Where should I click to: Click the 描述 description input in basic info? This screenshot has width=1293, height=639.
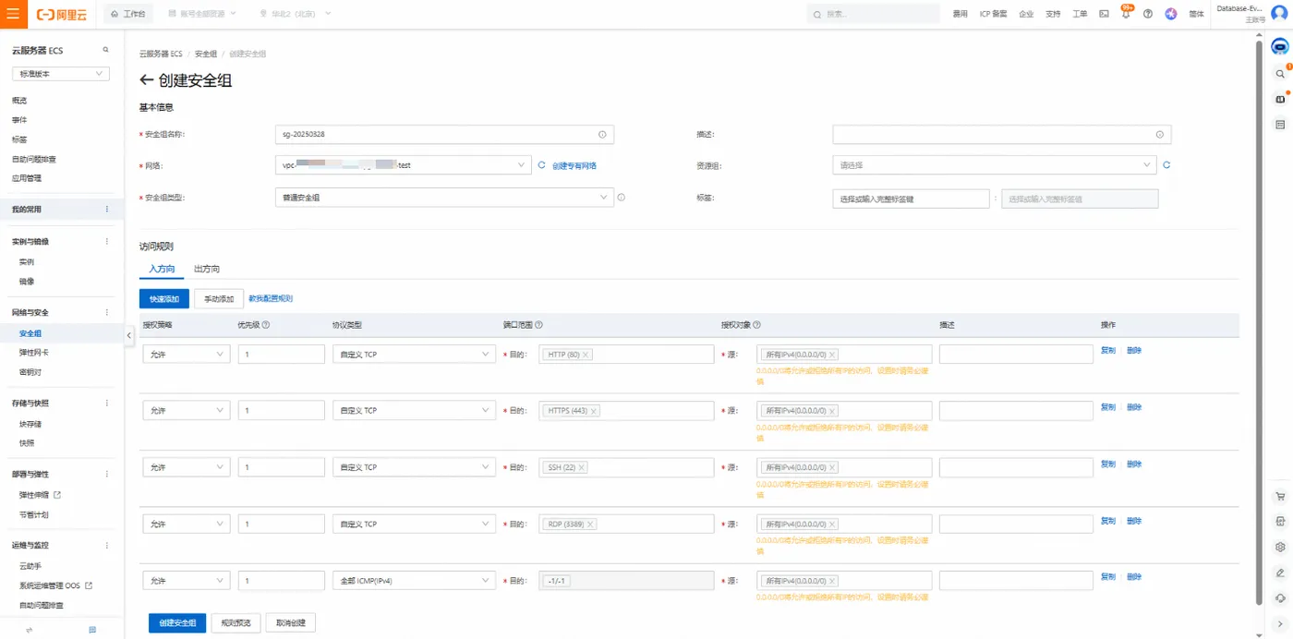tap(1002, 134)
